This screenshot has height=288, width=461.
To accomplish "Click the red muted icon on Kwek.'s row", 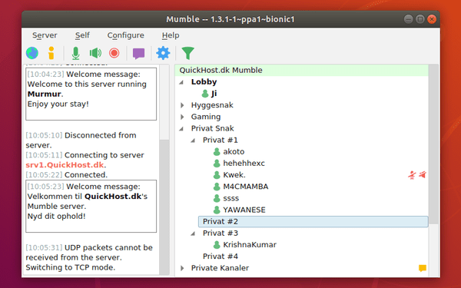I will [412, 175].
